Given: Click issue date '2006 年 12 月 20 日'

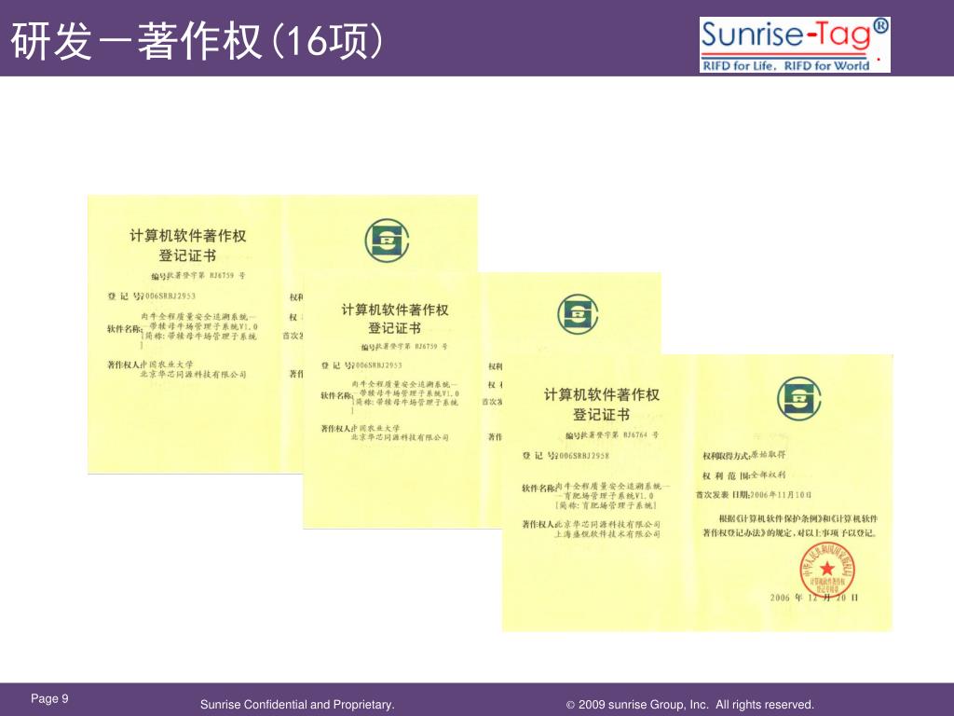Looking at the screenshot, I should 814,598.
